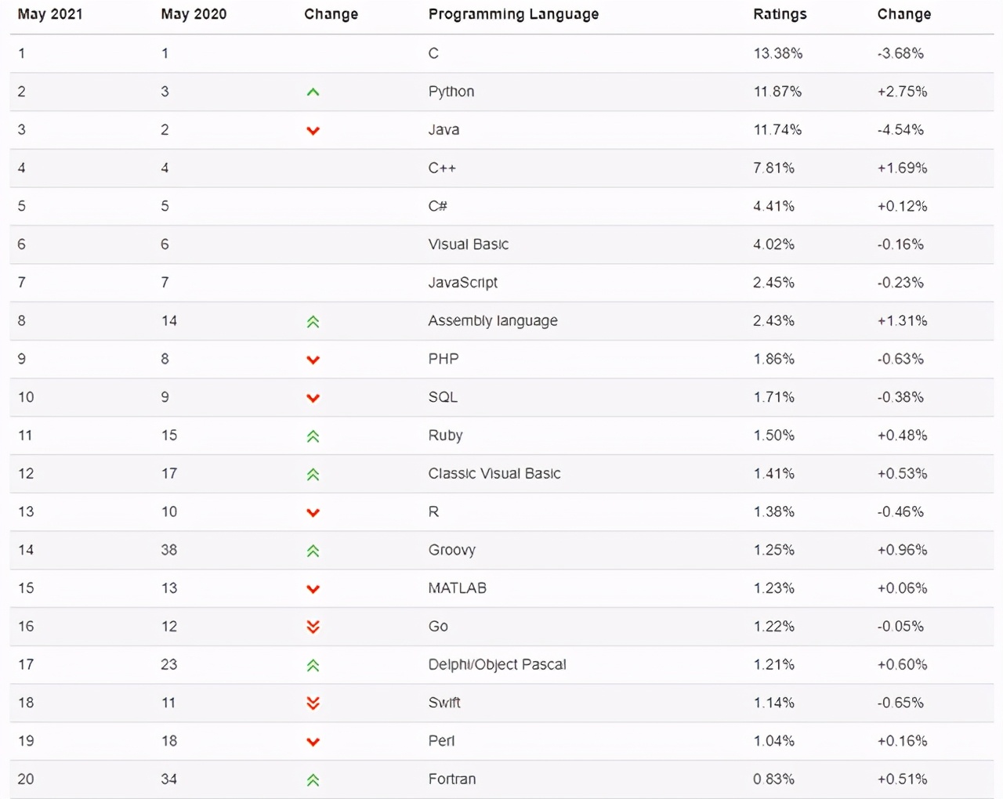1003x799 pixels.
Task: Click the red down arrow beside Java
Action: [x=313, y=131]
